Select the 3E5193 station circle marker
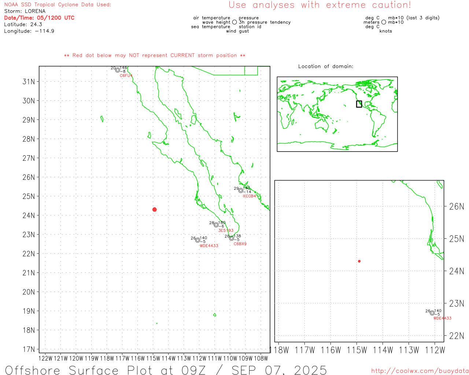Image resolution: width=469 pixels, height=375 pixels. coord(216,225)
